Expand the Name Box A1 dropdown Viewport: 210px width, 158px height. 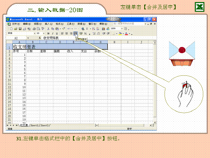(28, 38)
